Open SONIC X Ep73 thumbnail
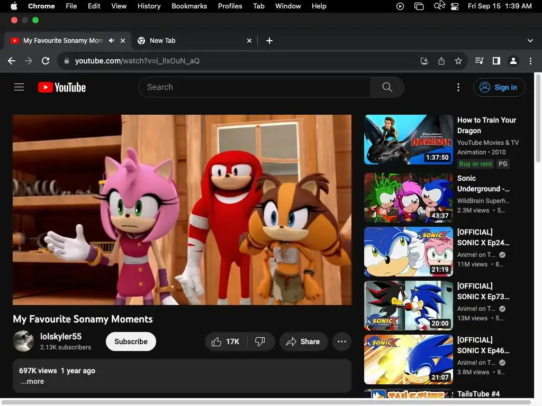The height and width of the screenshot is (406, 542). [x=408, y=306]
